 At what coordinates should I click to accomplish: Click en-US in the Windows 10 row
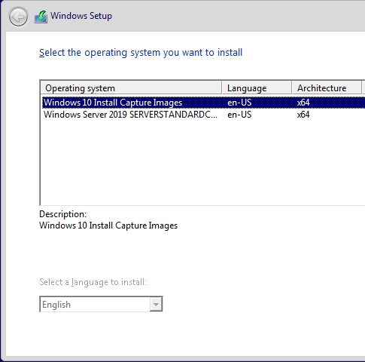pyautogui.click(x=239, y=103)
